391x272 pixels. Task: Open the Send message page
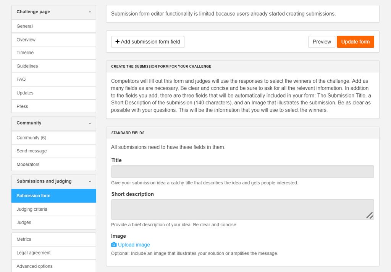pyautogui.click(x=53, y=151)
